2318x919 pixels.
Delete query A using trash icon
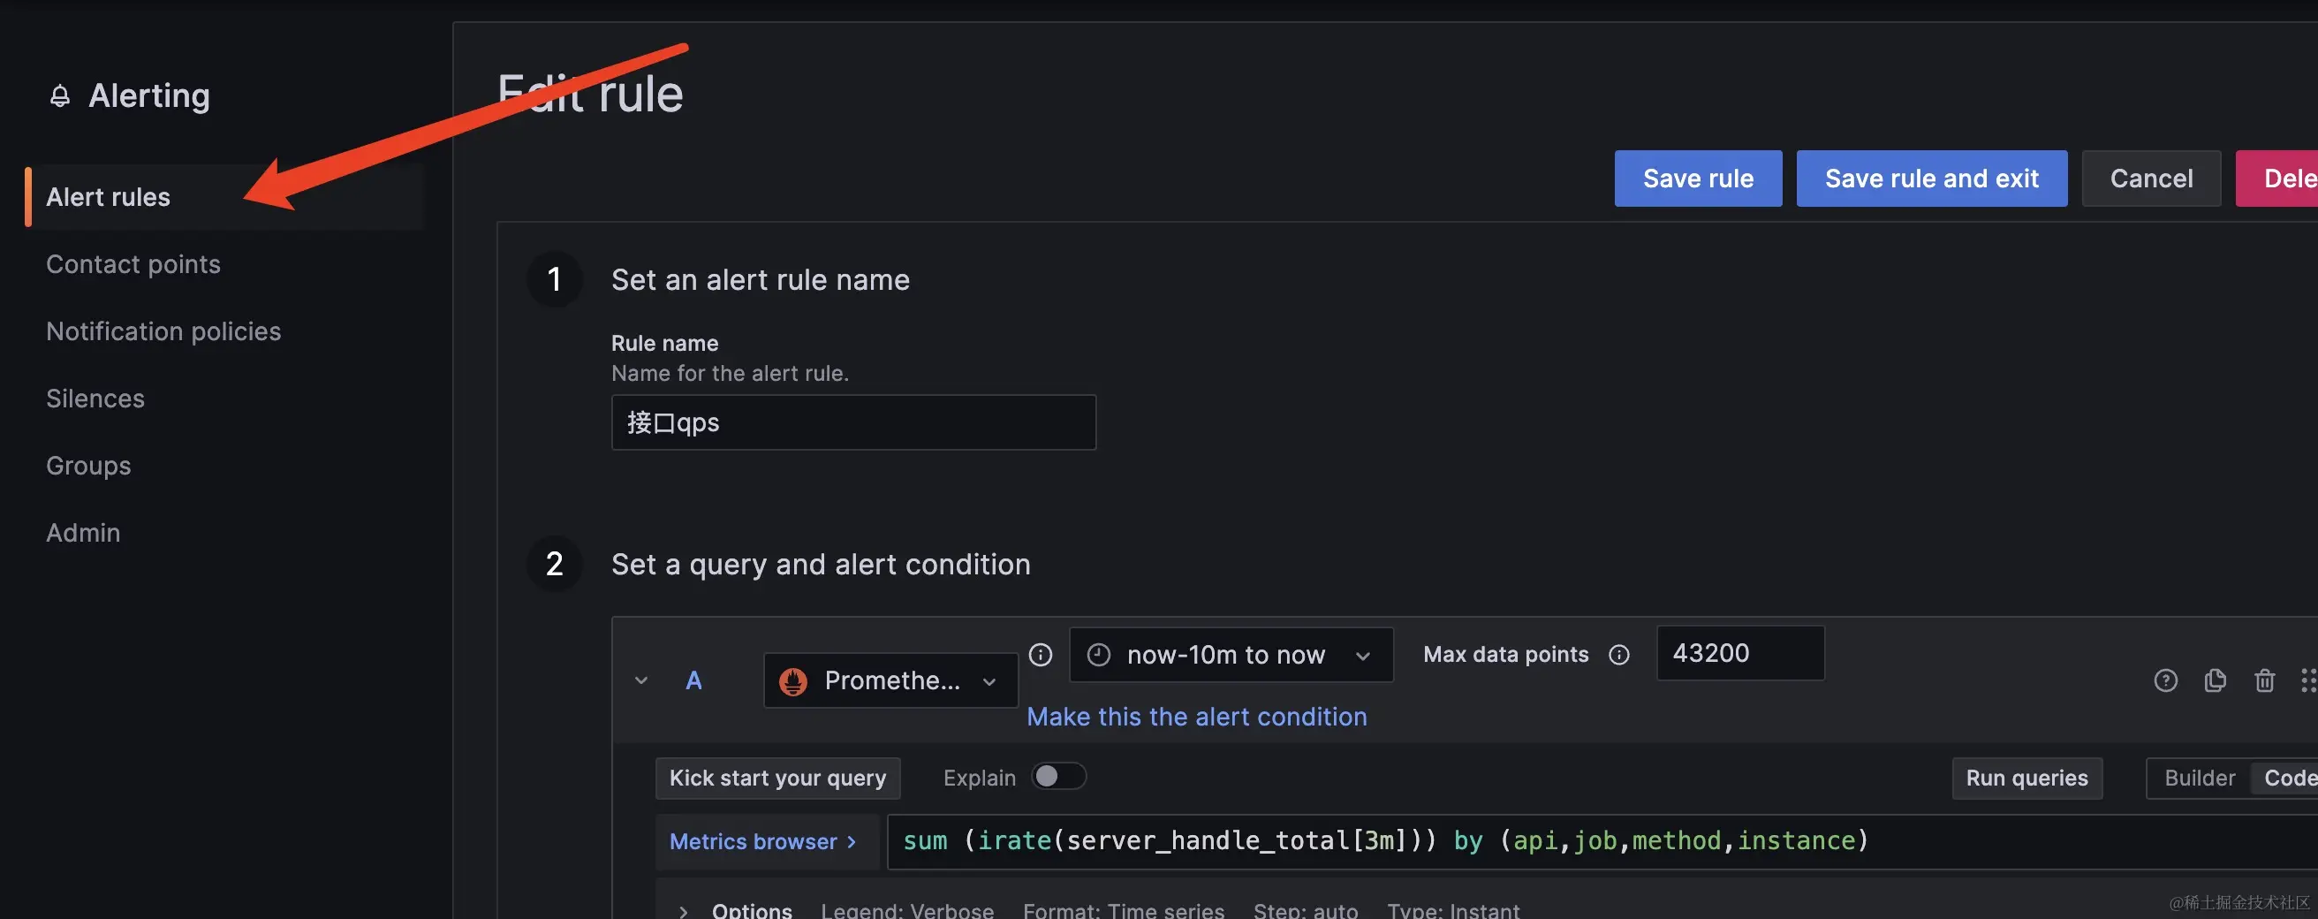tap(2264, 680)
